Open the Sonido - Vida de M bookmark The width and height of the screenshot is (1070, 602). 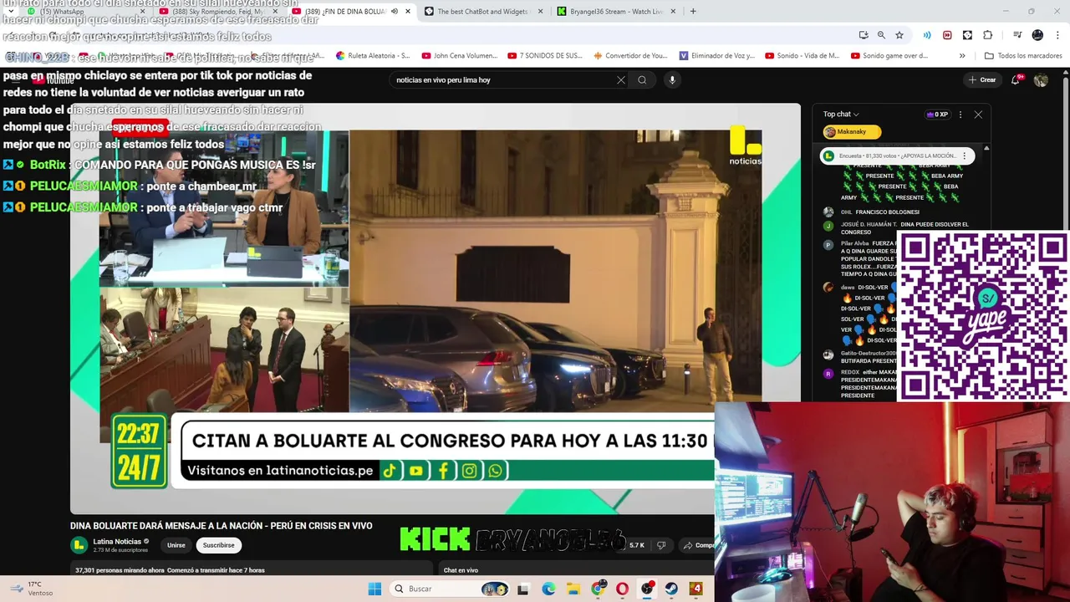[802, 56]
